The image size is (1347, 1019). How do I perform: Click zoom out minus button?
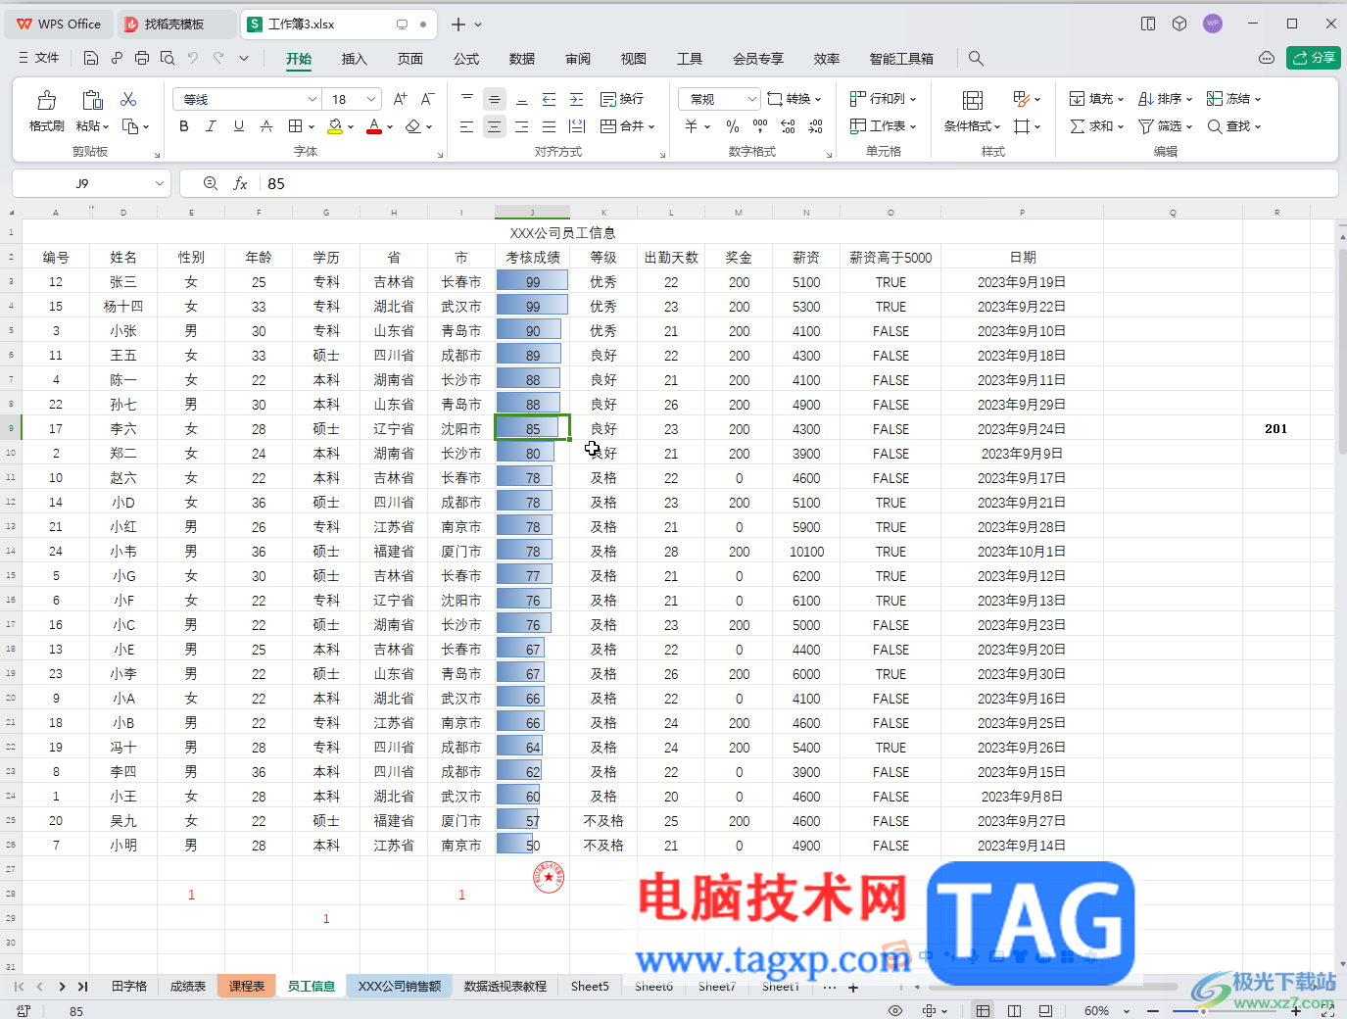pyautogui.click(x=1153, y=1010)
